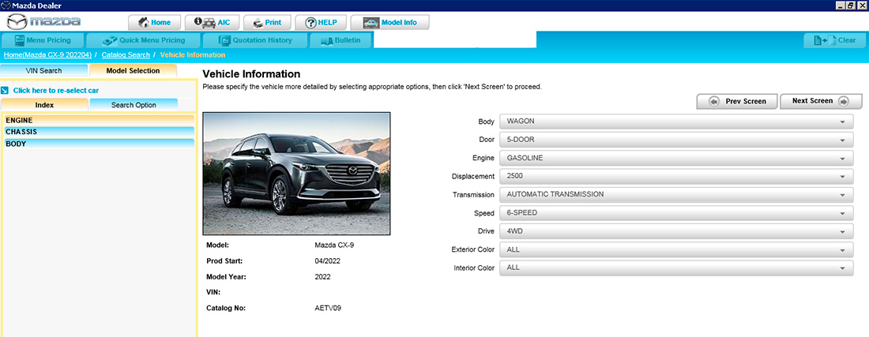Print the current page
Screen dimensions: 869x337
pos(266,23)
